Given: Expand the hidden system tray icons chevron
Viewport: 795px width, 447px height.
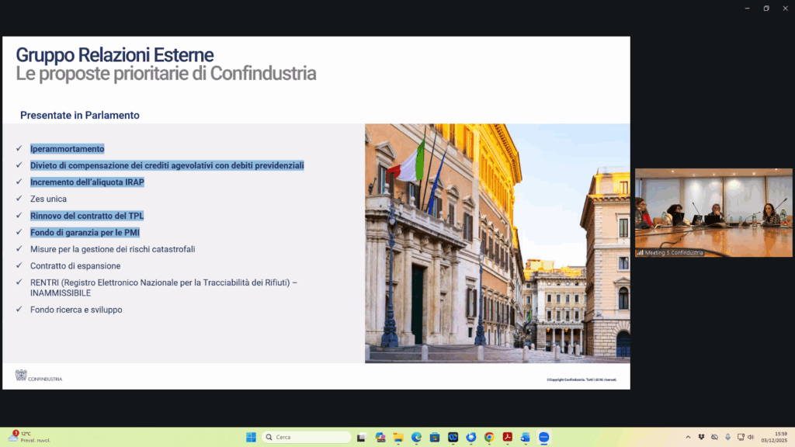Looking at the screenshot, I should 688,437.
